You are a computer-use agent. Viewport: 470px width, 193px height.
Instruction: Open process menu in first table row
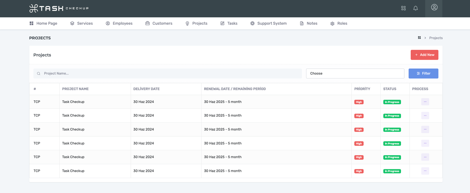(425, 102)
